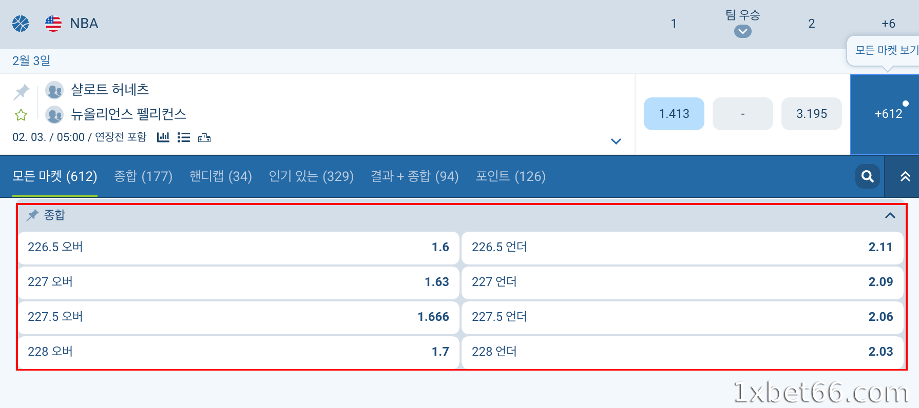
Task: Toggle the favorite star for the match
Action: [x=21, y=115]
